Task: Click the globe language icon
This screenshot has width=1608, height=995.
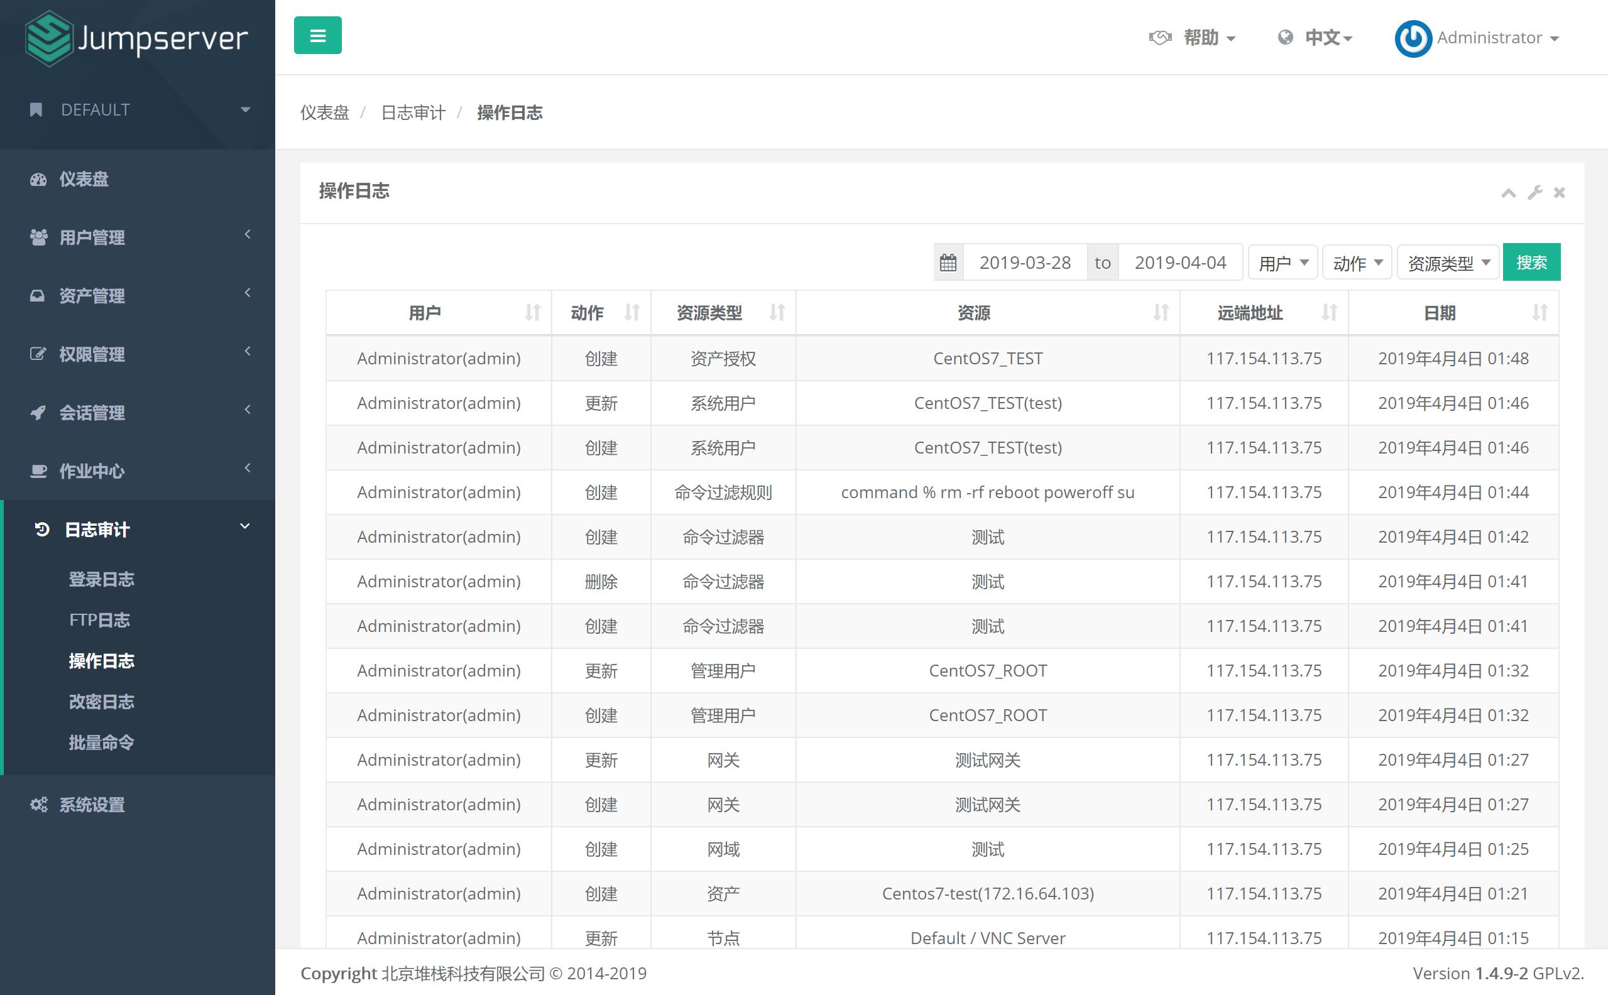Action: click(1286, 38)
